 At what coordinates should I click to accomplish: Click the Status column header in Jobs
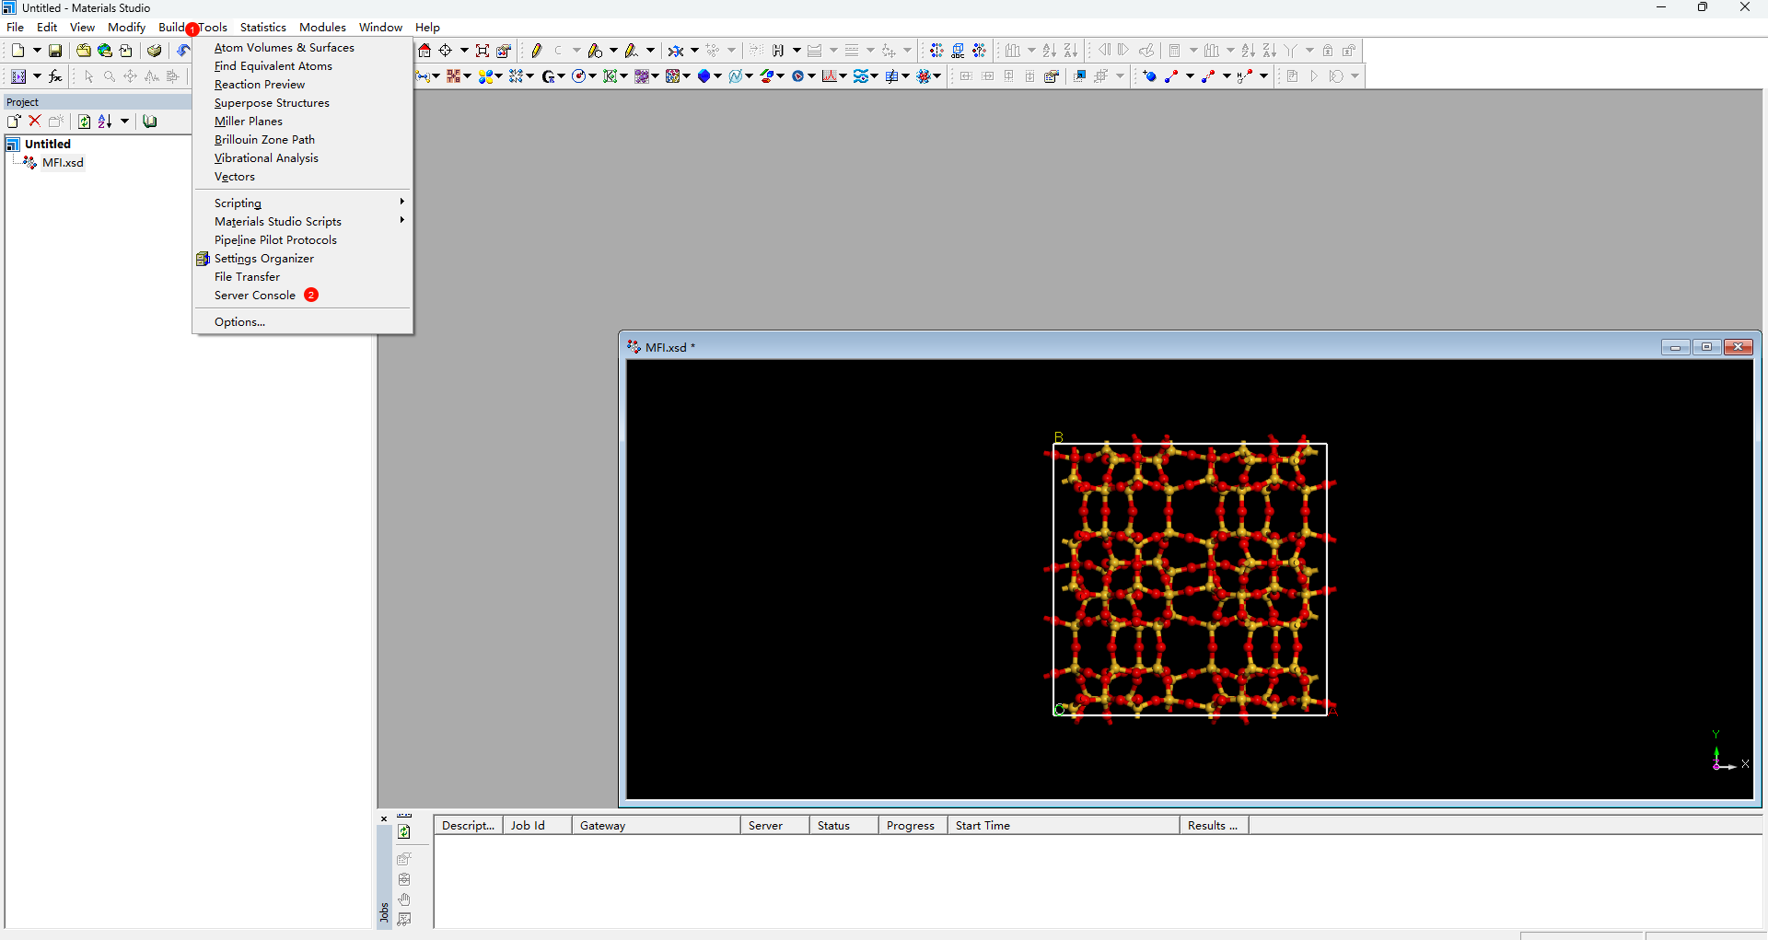(x=833, y=826)
